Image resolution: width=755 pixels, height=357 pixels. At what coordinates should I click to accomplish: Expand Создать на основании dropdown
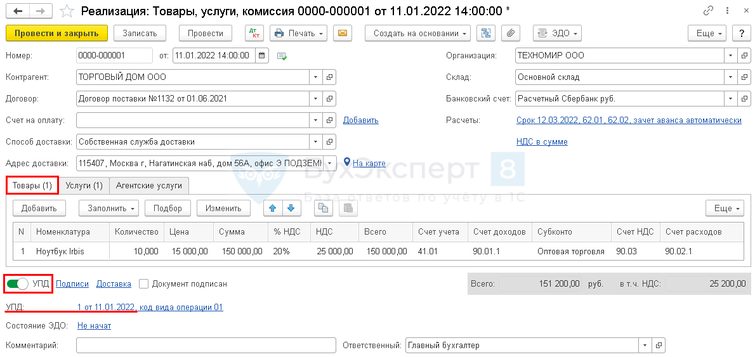click(417, 34)
